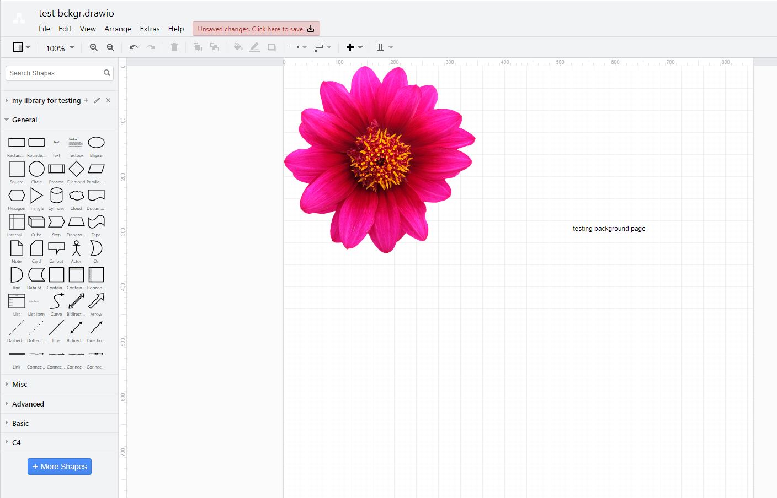
Task: Open the Zoom percentage dropdown
Action: [x=59, y=48]
